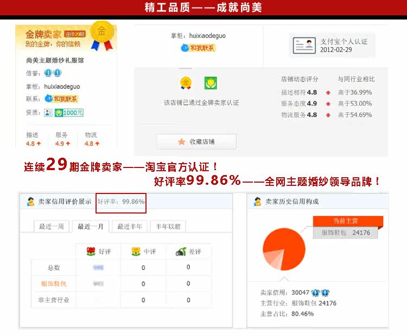Image resolution: width=407 pixels, height=336 pixels.
Task: Click 主营占比: 80.46% text
Action: coord(287,314)
